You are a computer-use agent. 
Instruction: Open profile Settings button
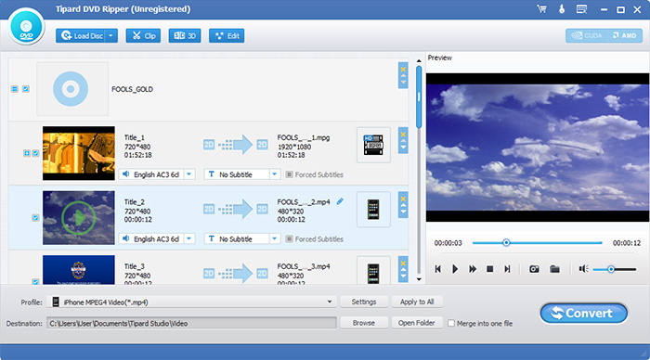coord(364,302)
